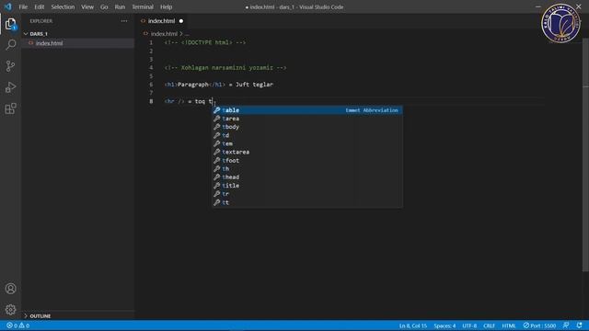Open the Go menu
This screenshot has height=331, width=589.
coord(104,6)
